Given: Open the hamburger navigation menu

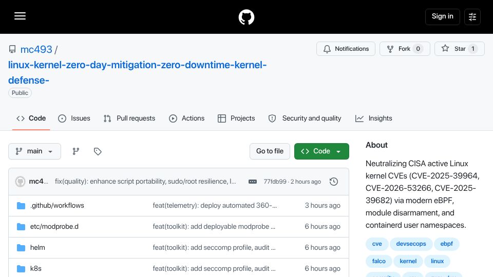Looking at the screenshot, I should (20, 16).
